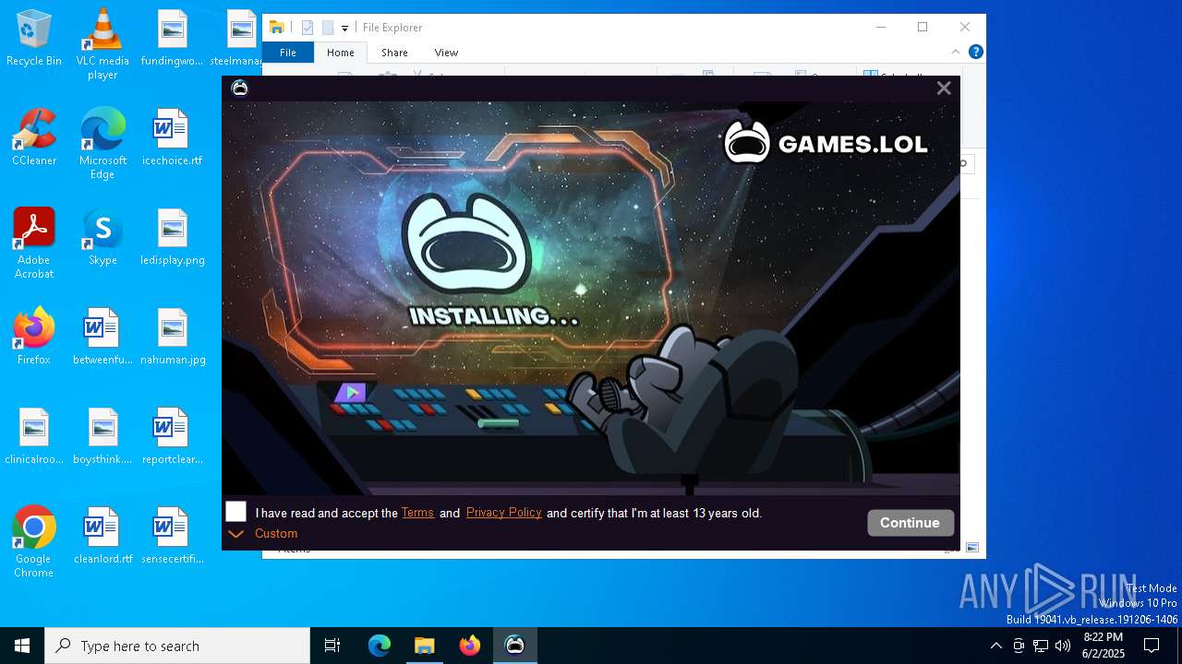Select the CCleaner desktop shortcut
The height and width of the screenshot is (664, 1182).
pyautogui.click(x=34, y=138)
